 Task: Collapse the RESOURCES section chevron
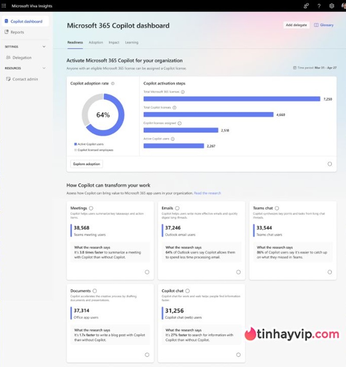coord(44,68)
